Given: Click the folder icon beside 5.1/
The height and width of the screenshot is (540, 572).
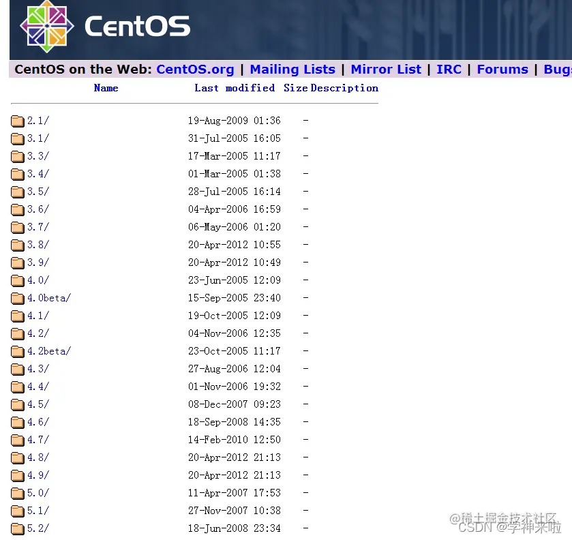Looking at the screenshot, I should pyautogui.click(x=18, y=511).
